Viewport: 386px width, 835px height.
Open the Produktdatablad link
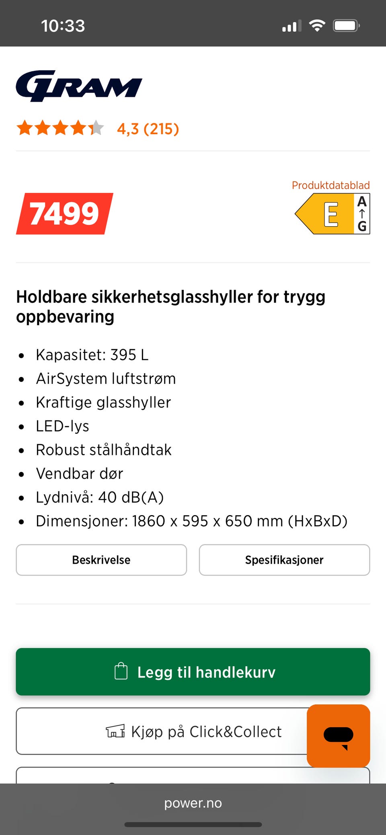tap(331, 185)
